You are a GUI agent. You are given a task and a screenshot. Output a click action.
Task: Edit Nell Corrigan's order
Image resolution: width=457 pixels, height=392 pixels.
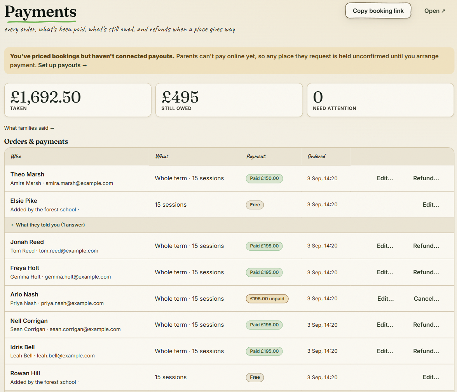click(x=385, y=325)
